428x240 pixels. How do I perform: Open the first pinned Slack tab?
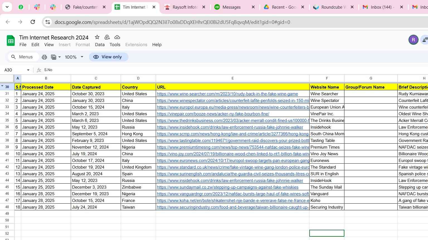(x=37, y=7)
